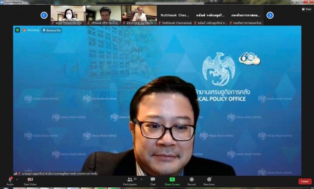Open the View layout menu

[x=307, y=9]
